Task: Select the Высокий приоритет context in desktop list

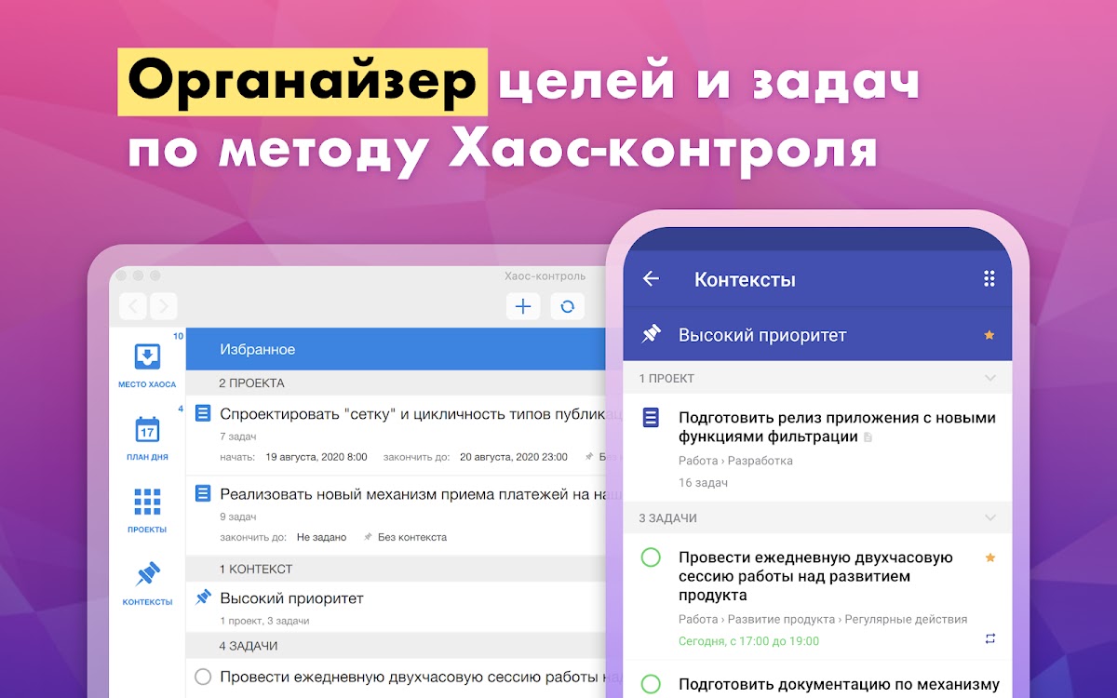Action: pos(291,598)
